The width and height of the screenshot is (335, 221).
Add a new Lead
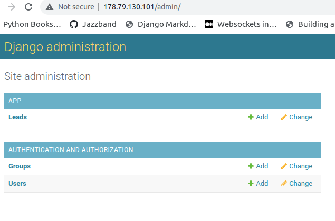point(258,117)
